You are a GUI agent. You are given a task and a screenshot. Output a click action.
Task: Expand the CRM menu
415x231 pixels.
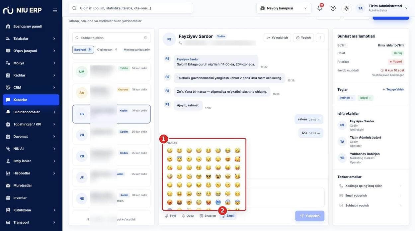point(31,87)
